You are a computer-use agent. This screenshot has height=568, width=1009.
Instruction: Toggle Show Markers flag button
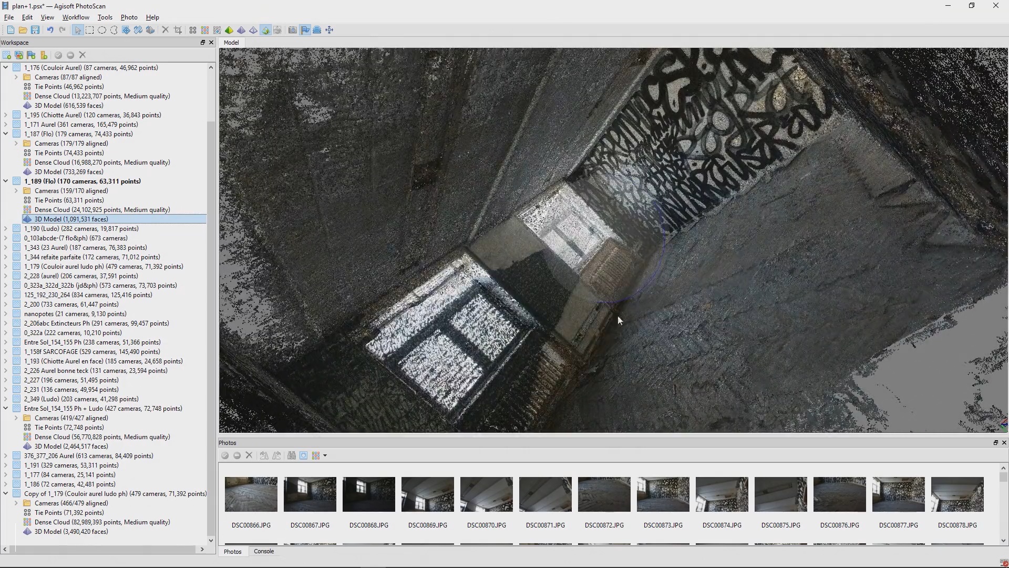[x=305, y=30]
